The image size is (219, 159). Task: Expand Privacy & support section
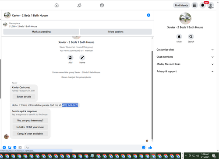pyautogui.click(x=185, y=71)
